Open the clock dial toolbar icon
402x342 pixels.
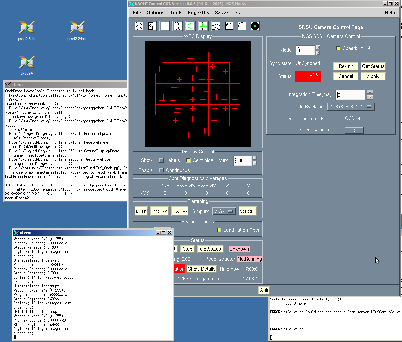click(242, 26)
